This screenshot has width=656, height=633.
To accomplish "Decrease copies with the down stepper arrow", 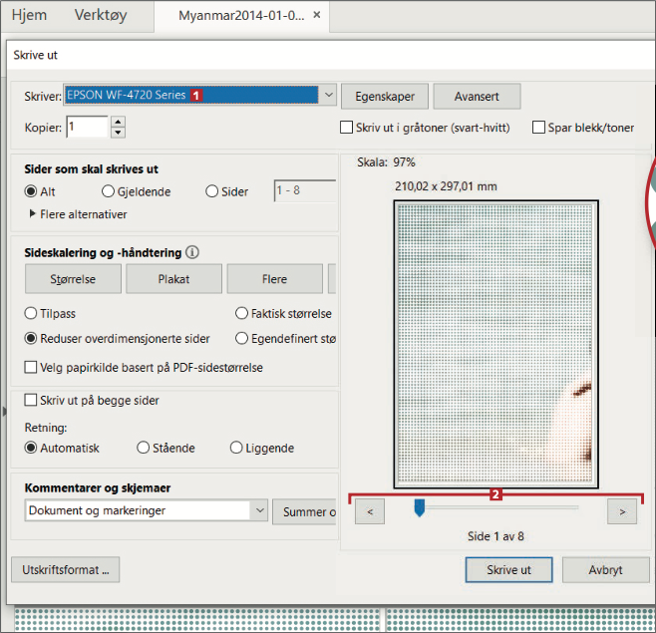I will 119,133.
